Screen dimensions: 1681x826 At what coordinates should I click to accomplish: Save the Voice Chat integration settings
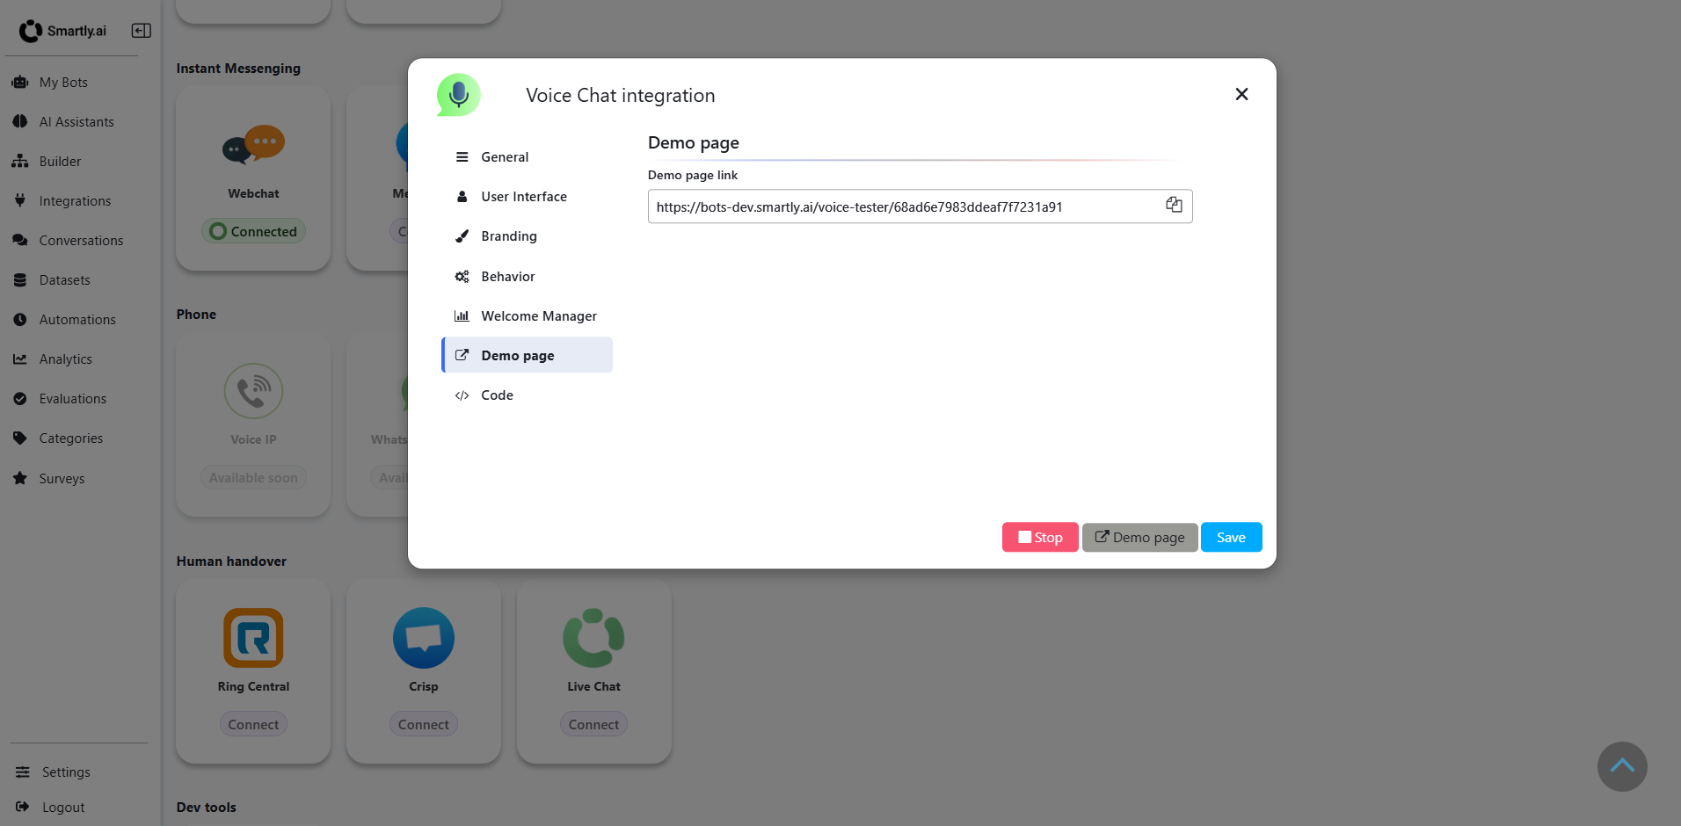1231,537
